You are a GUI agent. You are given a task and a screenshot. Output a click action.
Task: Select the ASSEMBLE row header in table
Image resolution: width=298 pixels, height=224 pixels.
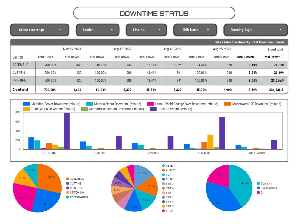20,65
